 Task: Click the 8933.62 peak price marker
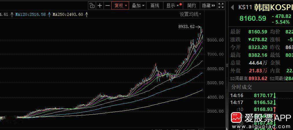pos(187,27)
